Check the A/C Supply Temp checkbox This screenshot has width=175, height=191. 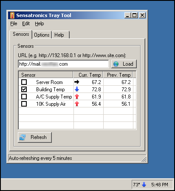[24, 96]
